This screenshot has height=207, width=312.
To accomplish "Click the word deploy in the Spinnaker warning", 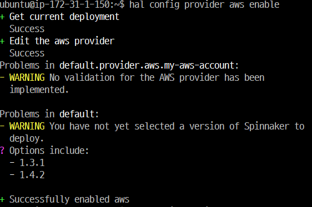I will click(x=27, y=139).
